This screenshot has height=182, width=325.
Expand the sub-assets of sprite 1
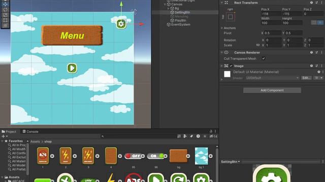(52, 156)
